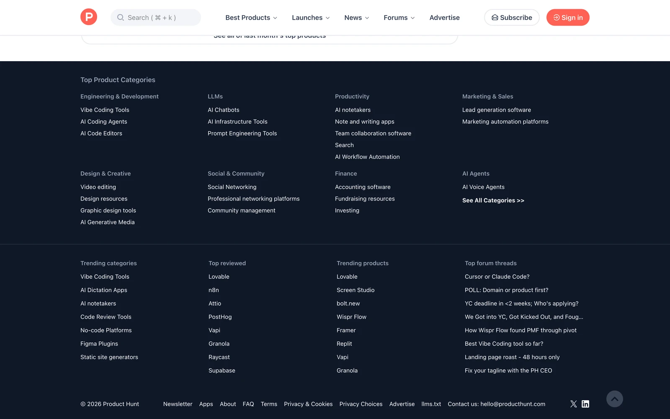Open AI Chatbots category
This screenshot has width=670, height=419.
[224, 110]
